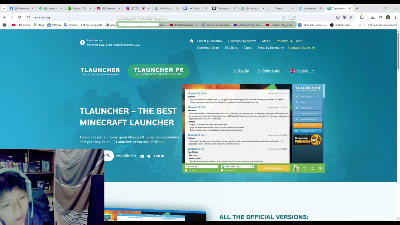Click the Windows icon after Available for
Viewport: 400px width, 225px height.
[142, 156]
